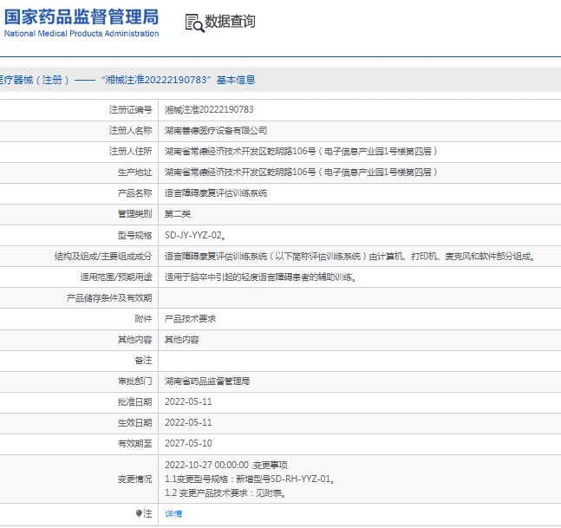Click National Medical Products Administration subtitle
This screenshot has width=561, height=528.
pos(82,34)
